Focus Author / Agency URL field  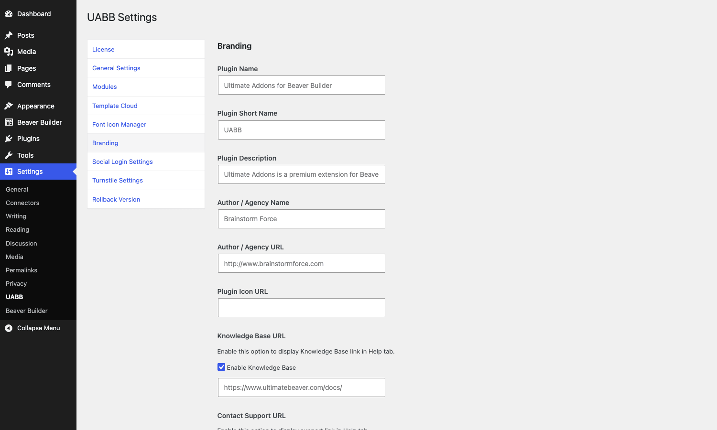pyautogui.click(x=301, y=263)
